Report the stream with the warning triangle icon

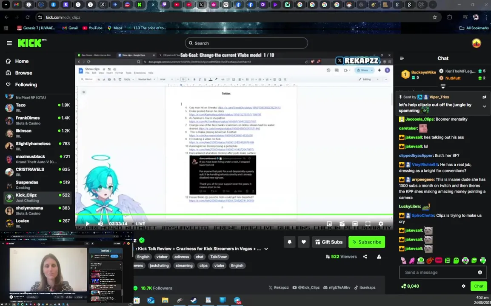379,257
